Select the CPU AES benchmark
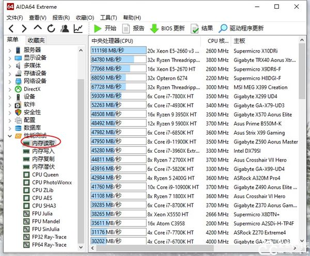 pyautogui.click(x=42, y=198)
